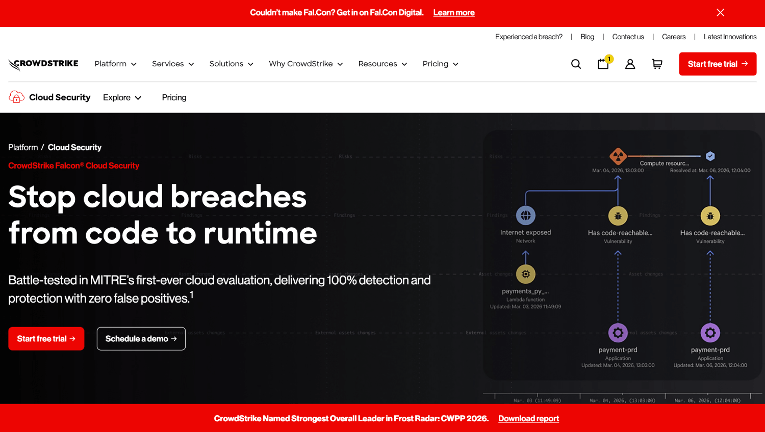Open the Cloud Security subnav title
Image resolution: width=765 pixels, height=432 pixels.
60,97
